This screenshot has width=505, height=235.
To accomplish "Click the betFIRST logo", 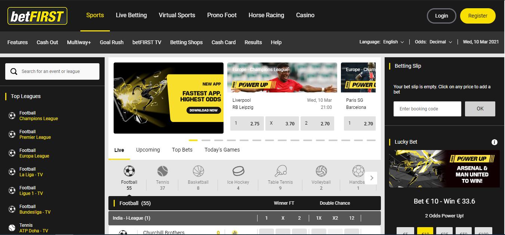I will click(x=37, y=16).
